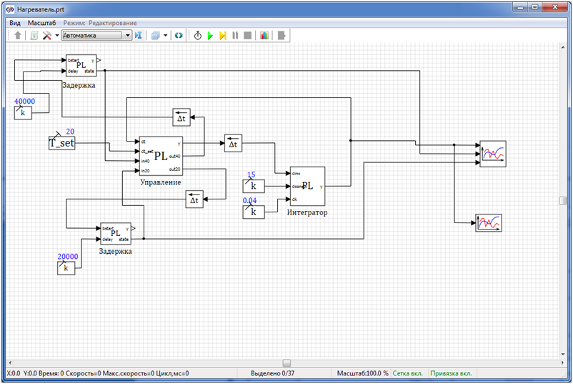Click the blue icon right of Автоматика
The height and width of the screenshot is (384, 573).
(138, 36)
